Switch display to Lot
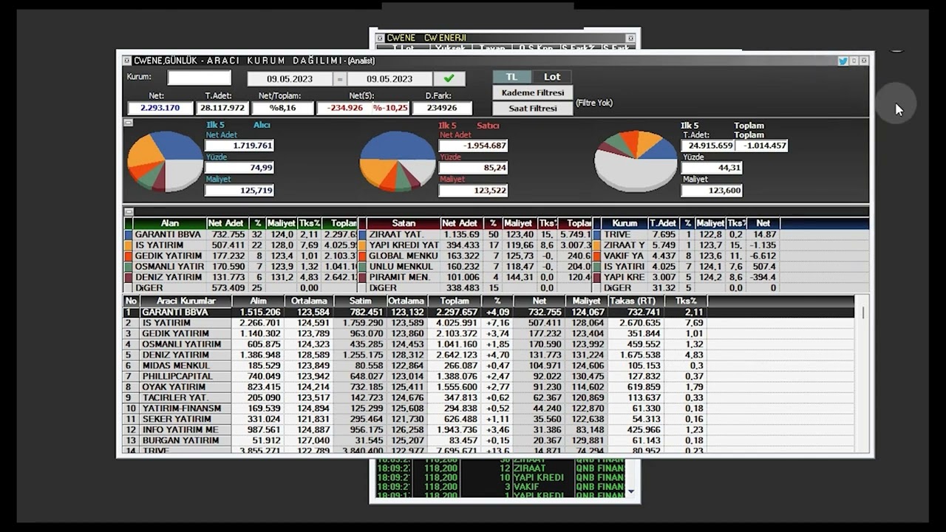The width and height of the screenshot is (946, 532). 552,77
